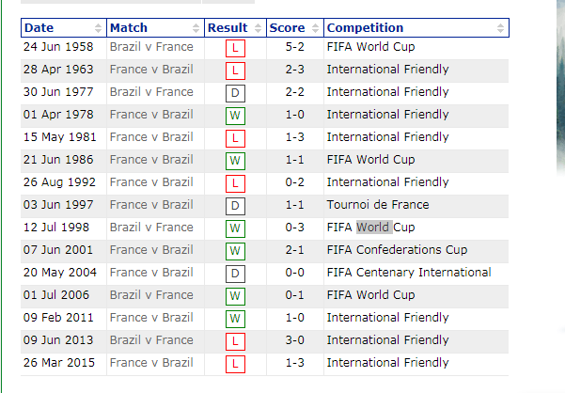565x393 pixels.
Task: Click the Competition column header label
Action: point(365,28)
